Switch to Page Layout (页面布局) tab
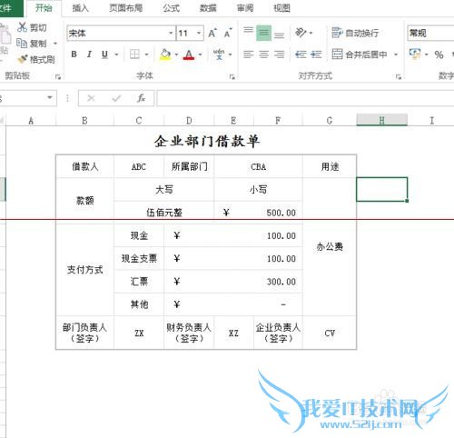The image size is (454, 438). (126, 8)
